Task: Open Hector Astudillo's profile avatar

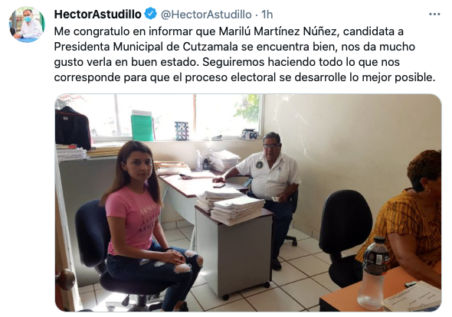Action: tap(27, 25)
